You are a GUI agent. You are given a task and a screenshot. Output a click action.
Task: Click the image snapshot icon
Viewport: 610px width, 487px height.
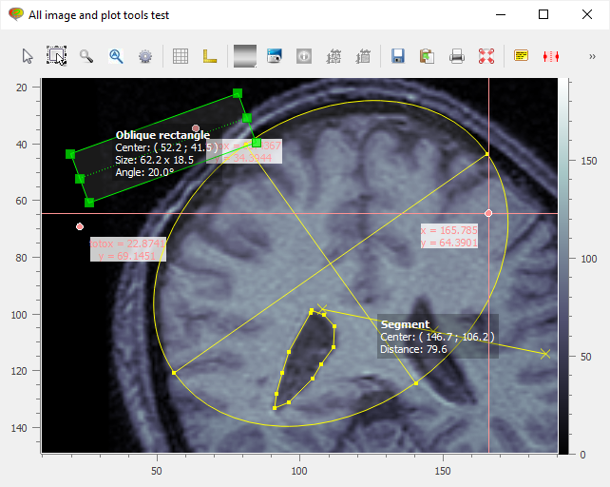275,56
